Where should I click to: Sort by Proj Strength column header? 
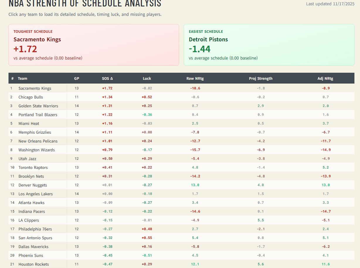pyautogui.click(x=261, y=78)
